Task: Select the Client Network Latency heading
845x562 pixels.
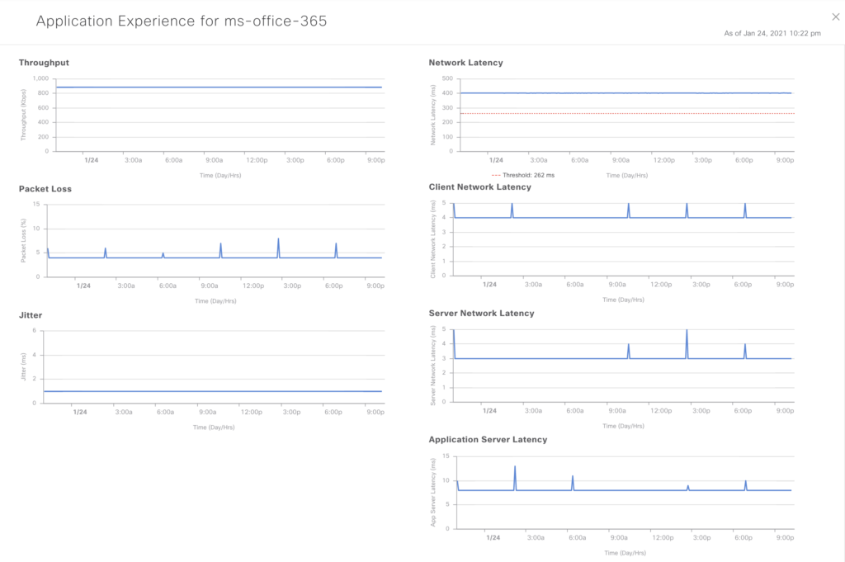Action: pos(480,187)
